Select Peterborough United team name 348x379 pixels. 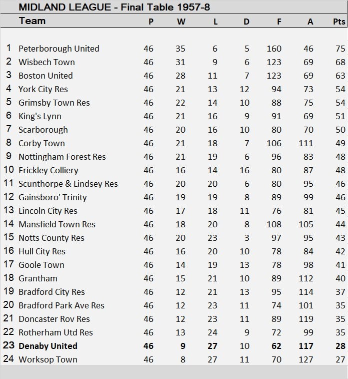[x=58, y=49]
